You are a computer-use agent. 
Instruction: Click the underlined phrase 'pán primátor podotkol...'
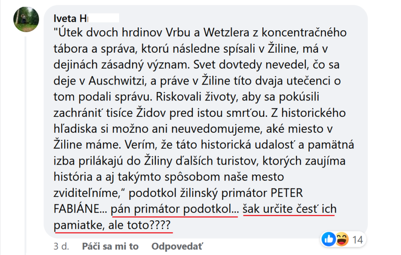click(x=174, y=210)
